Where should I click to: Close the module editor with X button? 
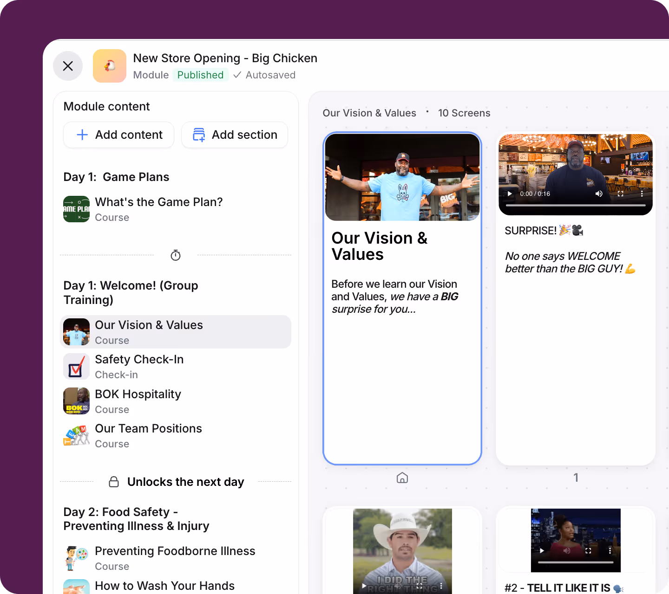[68, 66]
